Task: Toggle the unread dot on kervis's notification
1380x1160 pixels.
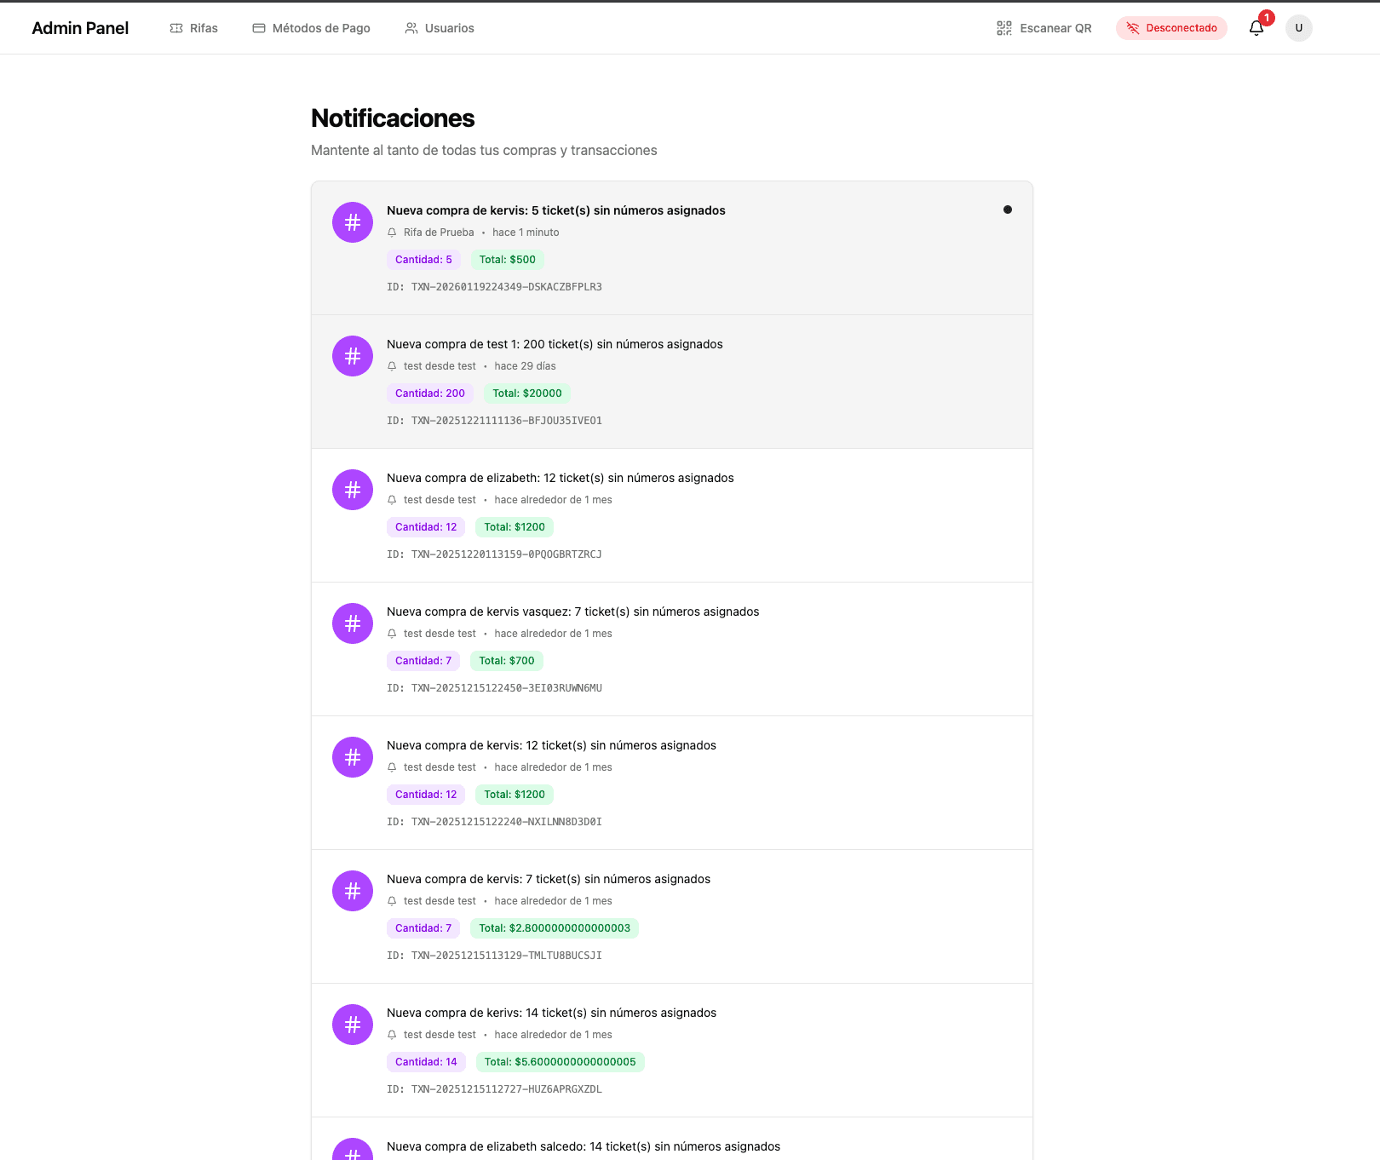Action: [1007, 209]
